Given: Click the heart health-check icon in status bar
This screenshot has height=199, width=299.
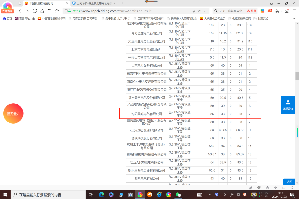Looking at the screenshot, I should pos(259,188).
